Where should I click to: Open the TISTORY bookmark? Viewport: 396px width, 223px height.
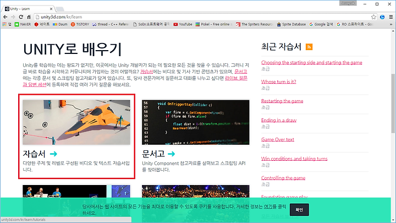point(80,24)
